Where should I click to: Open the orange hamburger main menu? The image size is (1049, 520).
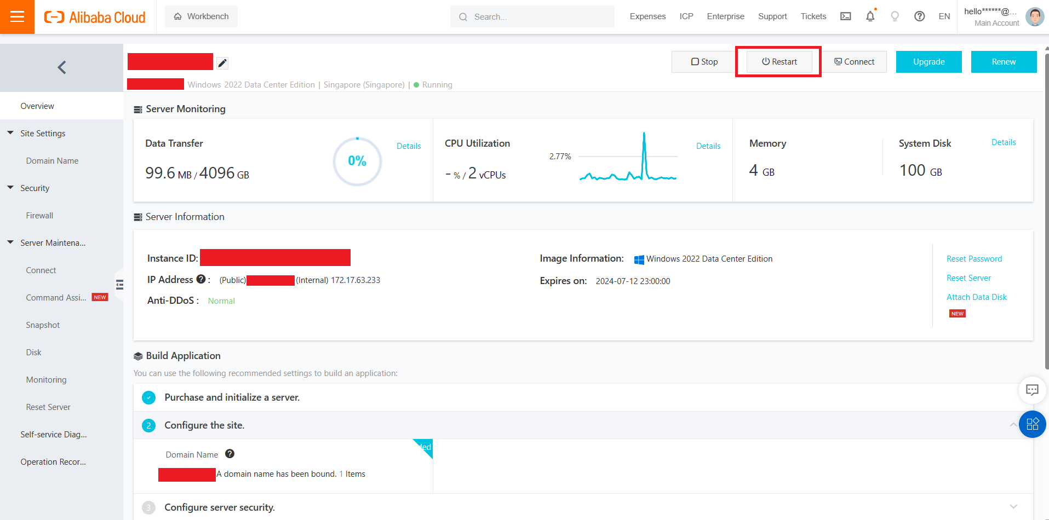coord(17,17)
